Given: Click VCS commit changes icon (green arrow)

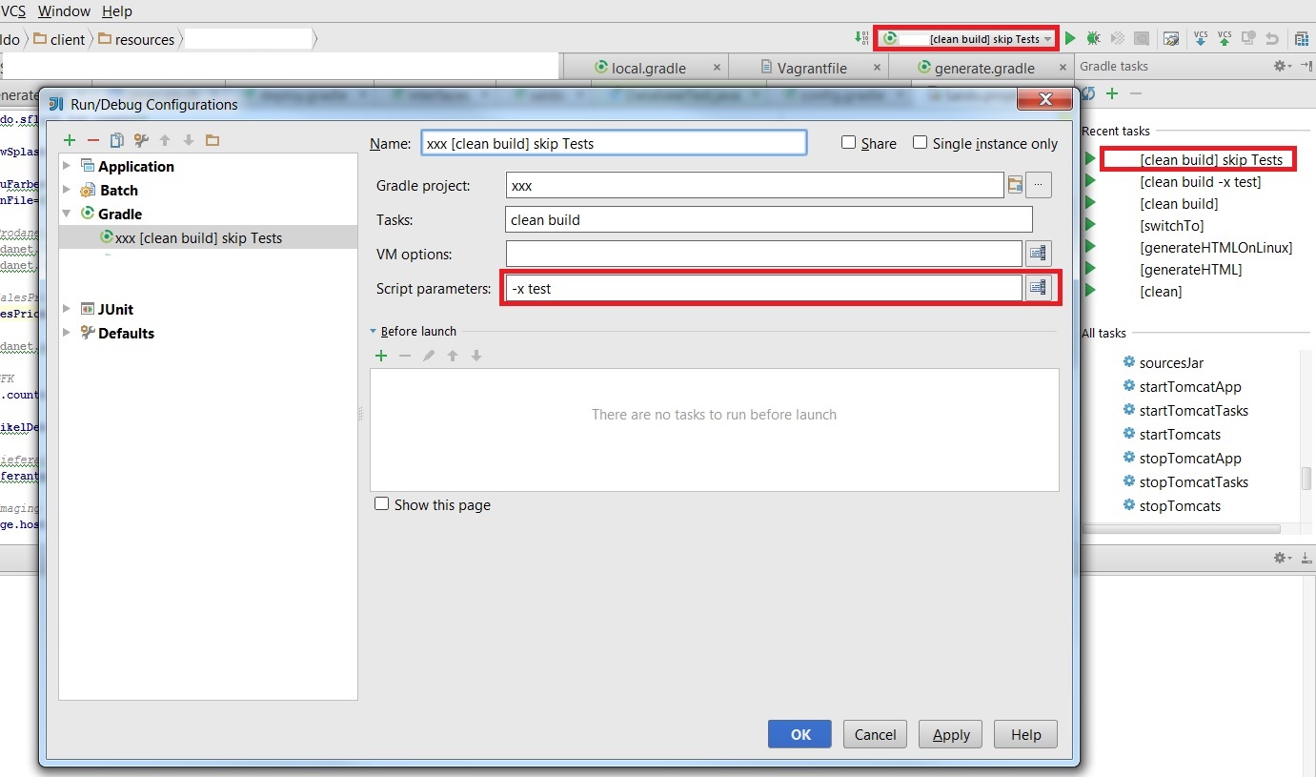Looking at the screenshot, I should [x=1225, y=39].
